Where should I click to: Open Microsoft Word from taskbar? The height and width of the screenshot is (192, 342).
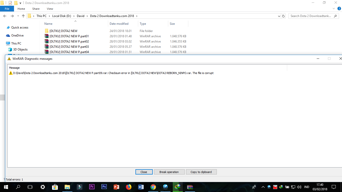(141, 187)
